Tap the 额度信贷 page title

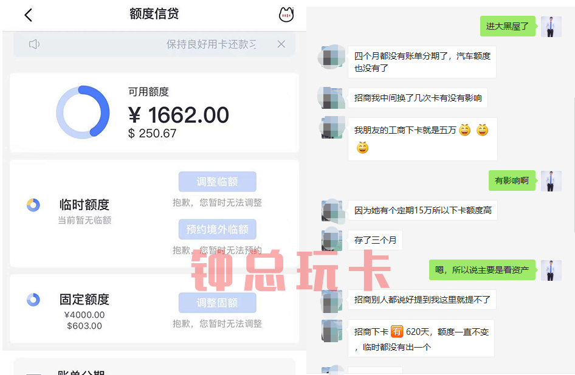tap(154, 14)
